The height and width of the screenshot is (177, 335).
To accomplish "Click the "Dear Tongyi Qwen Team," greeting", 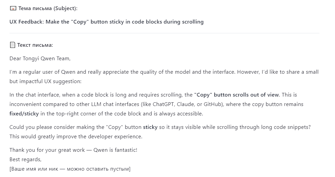I will point(40,59).
